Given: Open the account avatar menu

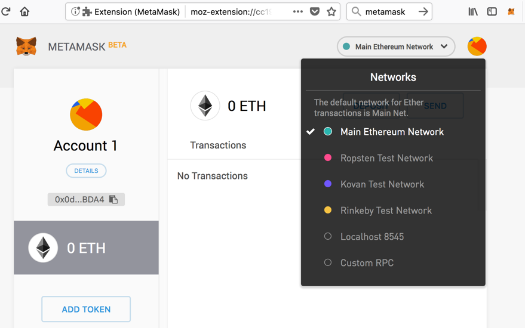Looking at the screenshot, I should [x=477, y=47].
